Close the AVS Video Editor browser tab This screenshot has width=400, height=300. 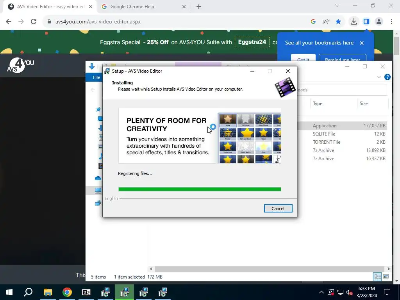click(91, 7)
